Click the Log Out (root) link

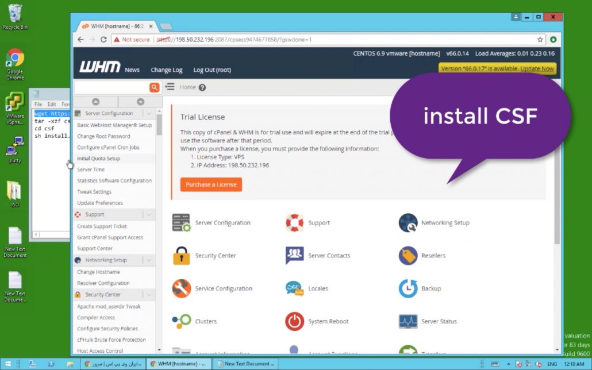coord(212,70)
